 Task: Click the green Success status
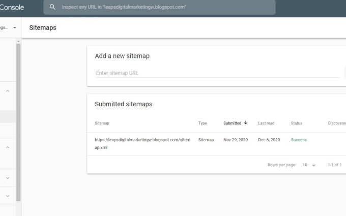[299, 140]
